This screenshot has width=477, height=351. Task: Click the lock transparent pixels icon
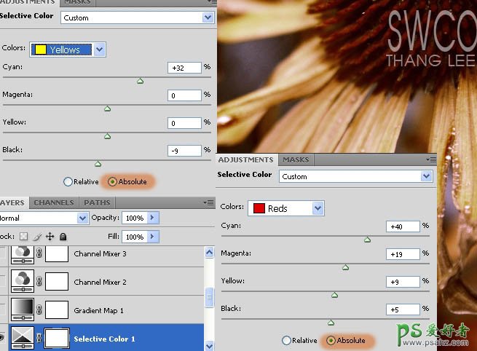23,237
